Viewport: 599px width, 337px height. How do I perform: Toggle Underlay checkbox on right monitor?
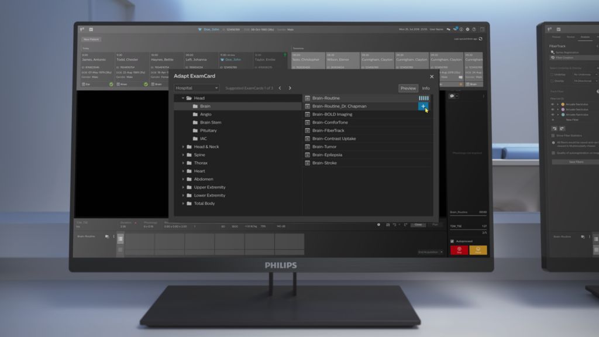point(552,74)
